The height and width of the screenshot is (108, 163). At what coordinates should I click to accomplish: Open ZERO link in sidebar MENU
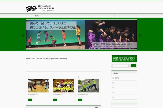tap(117, 78)
